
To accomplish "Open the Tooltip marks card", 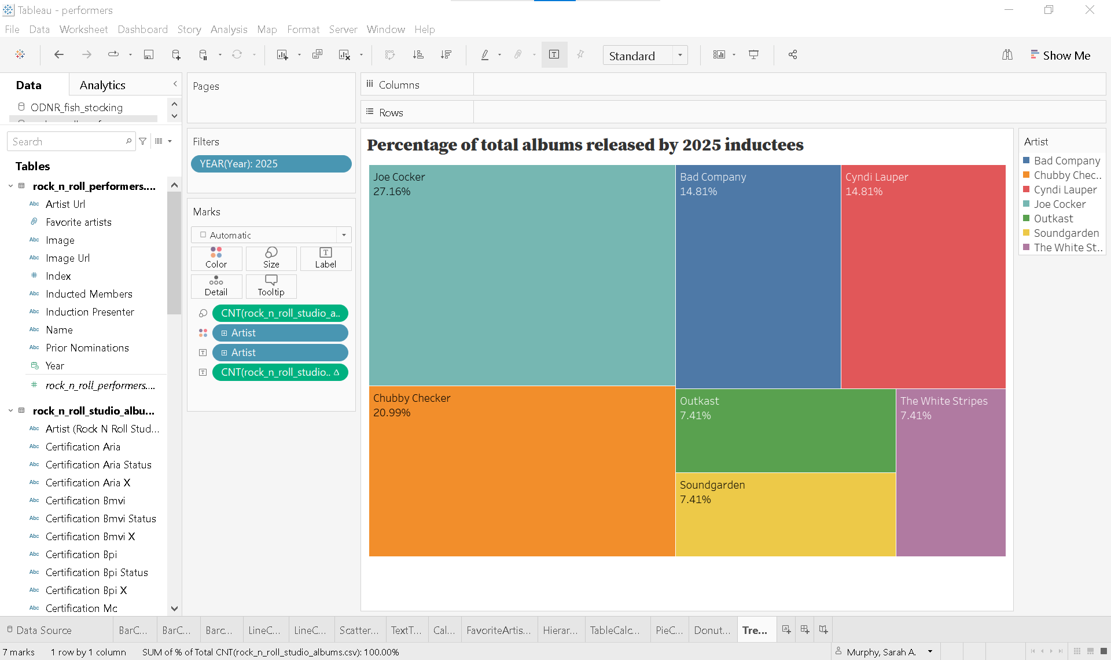I will pyautogui.click(x=271, y=285).
